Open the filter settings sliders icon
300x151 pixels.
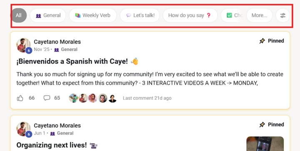(x=283, y=15)
